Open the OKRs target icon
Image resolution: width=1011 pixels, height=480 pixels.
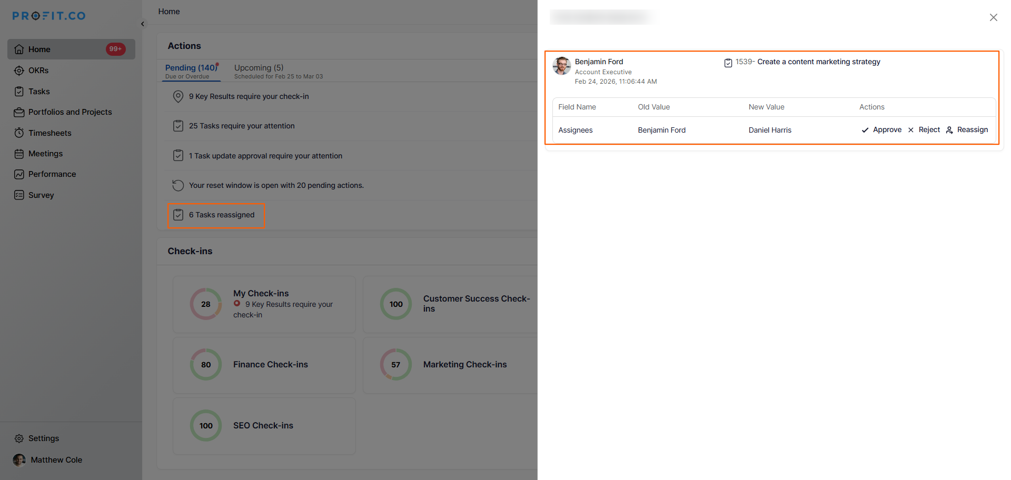[x=19, y=71]
